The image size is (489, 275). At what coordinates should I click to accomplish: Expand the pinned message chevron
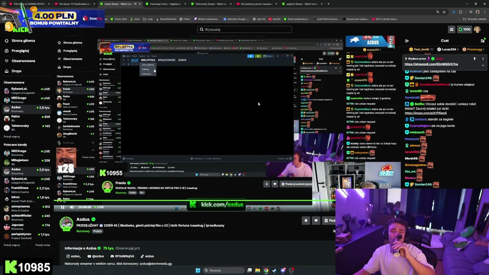coord(483,65)
